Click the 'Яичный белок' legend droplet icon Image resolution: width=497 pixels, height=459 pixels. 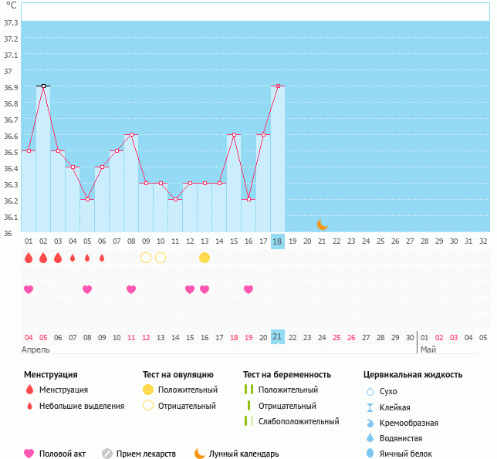tap(370, 454)
